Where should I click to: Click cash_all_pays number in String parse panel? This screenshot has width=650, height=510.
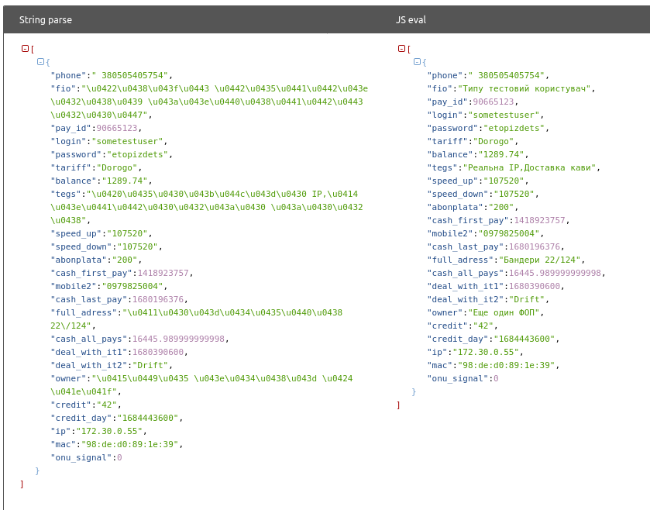click(x=180, y=339)
